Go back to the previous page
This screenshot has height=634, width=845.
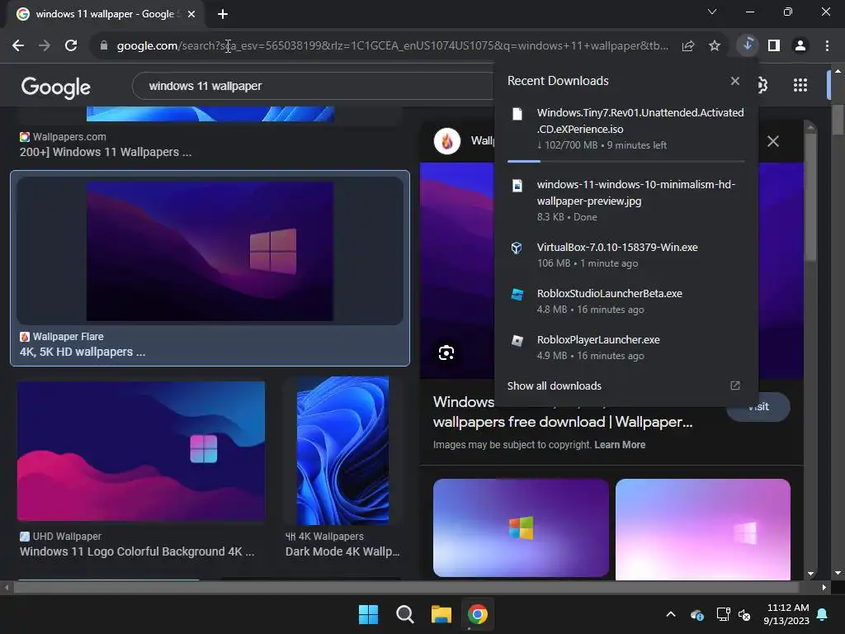tap(18, 46)
